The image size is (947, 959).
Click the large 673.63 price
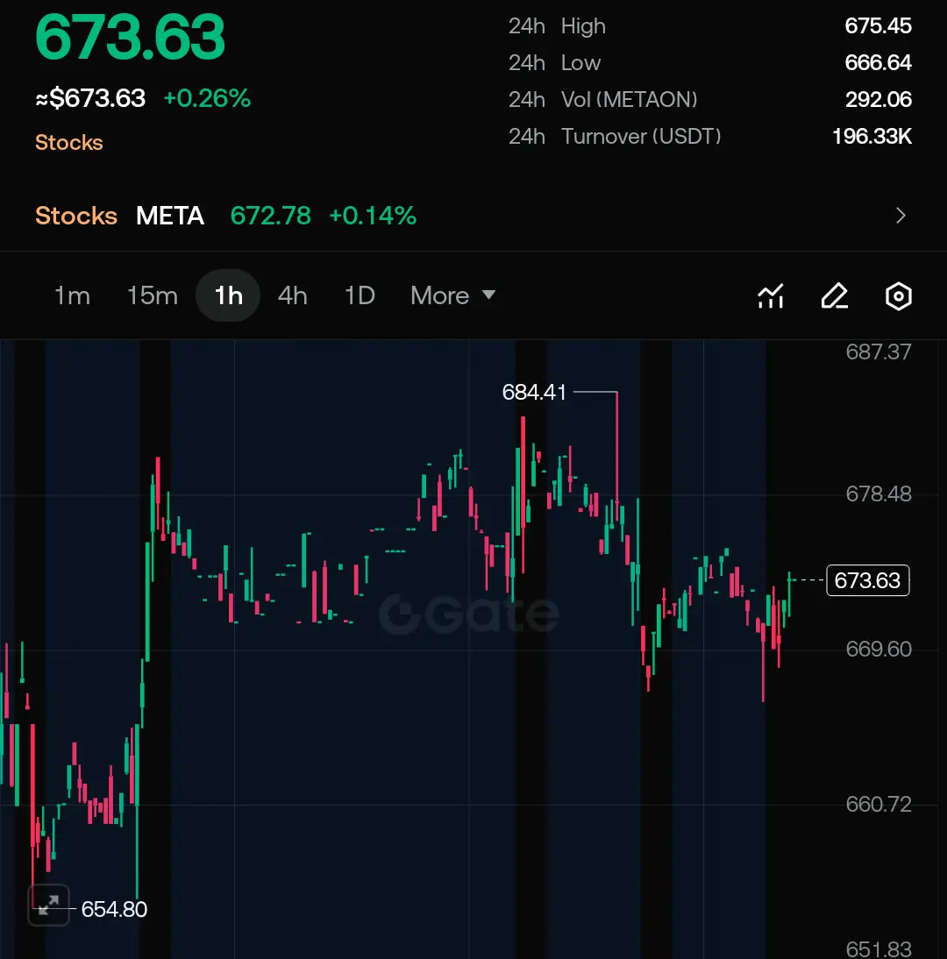pos(131,38)
